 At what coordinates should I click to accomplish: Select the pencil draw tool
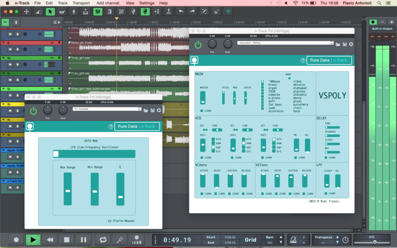click(x=62, y=11)
